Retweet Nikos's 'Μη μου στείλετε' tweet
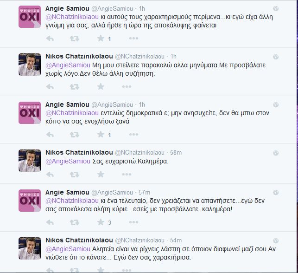 (x=75, y=86)
